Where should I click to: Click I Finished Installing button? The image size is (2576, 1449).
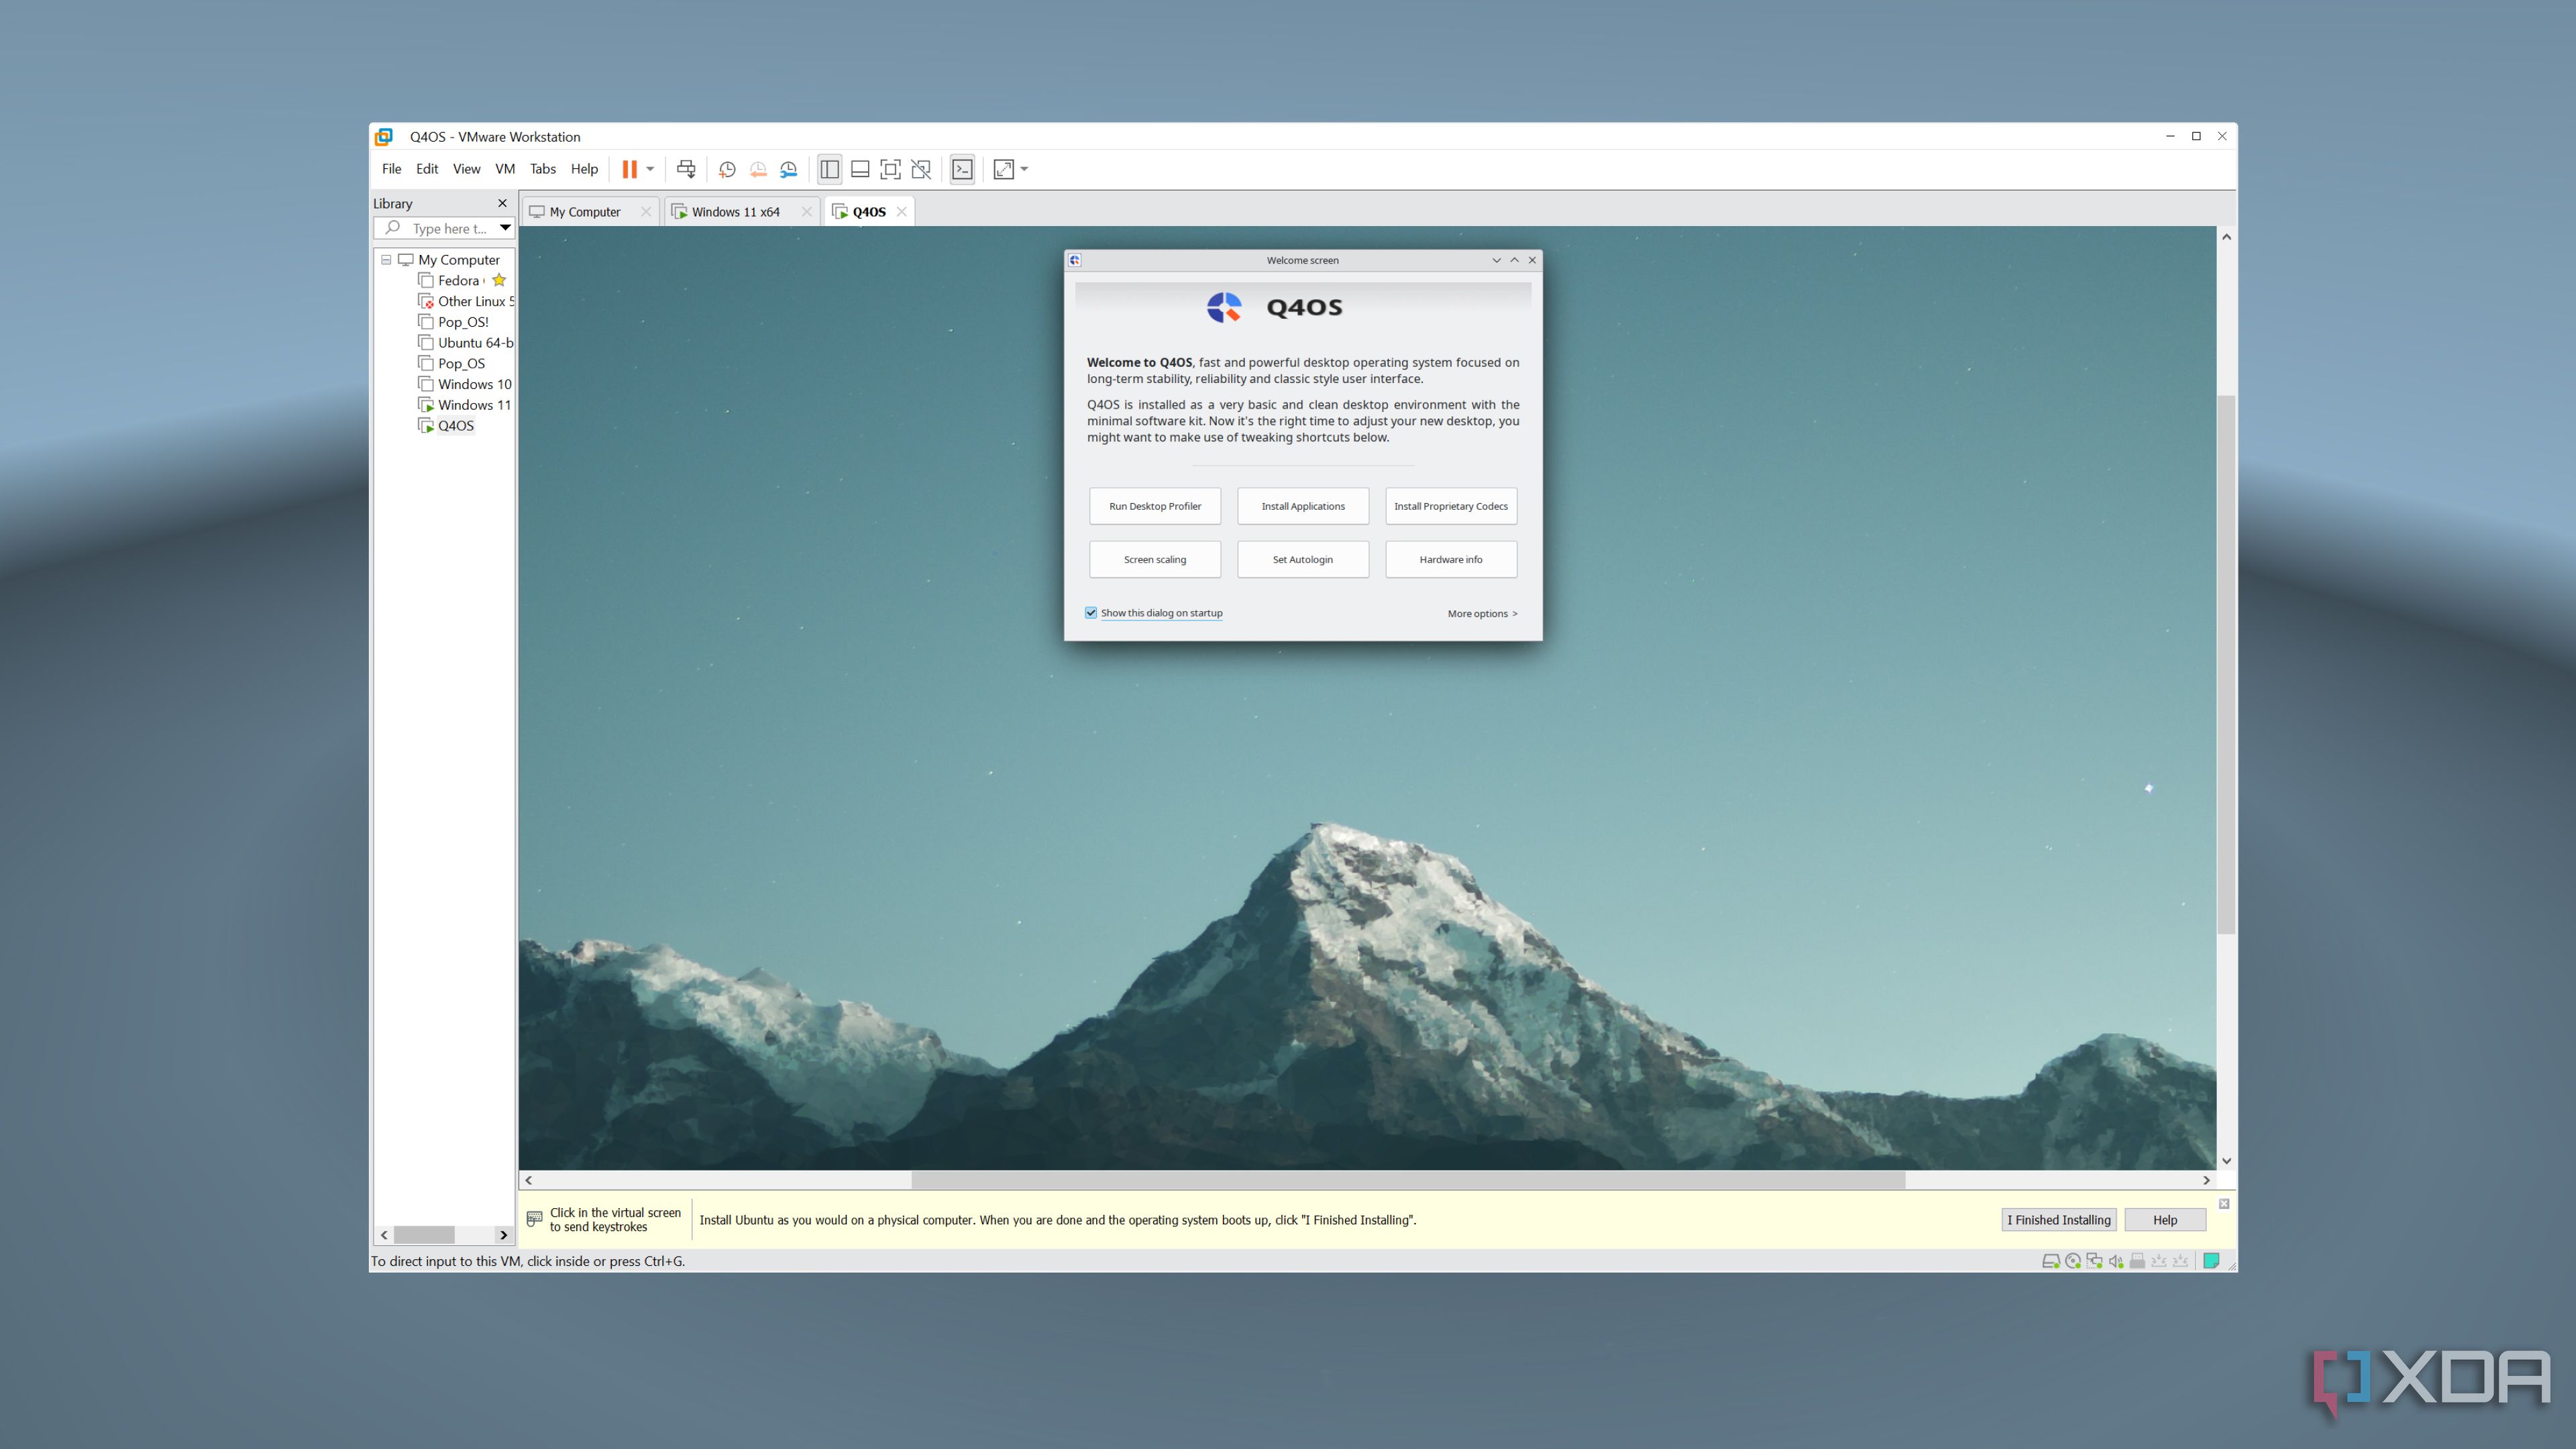point(2058,1220)
